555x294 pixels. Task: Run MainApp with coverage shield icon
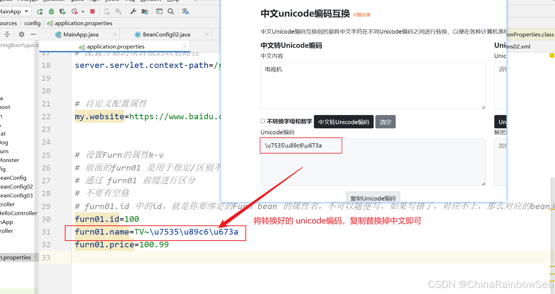click(x=63, y=12)
